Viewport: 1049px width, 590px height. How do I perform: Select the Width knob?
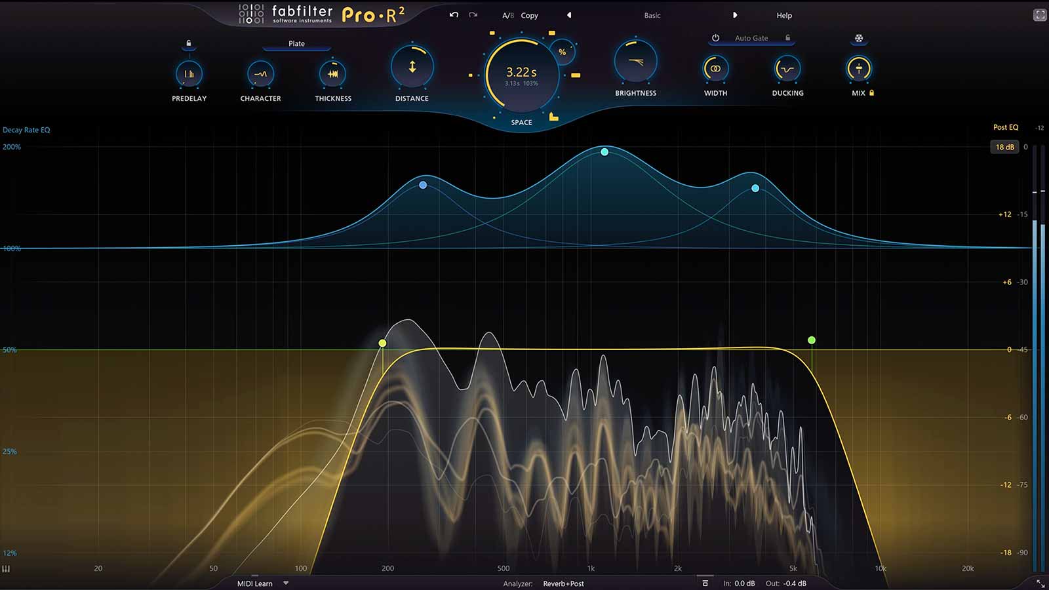715,68
